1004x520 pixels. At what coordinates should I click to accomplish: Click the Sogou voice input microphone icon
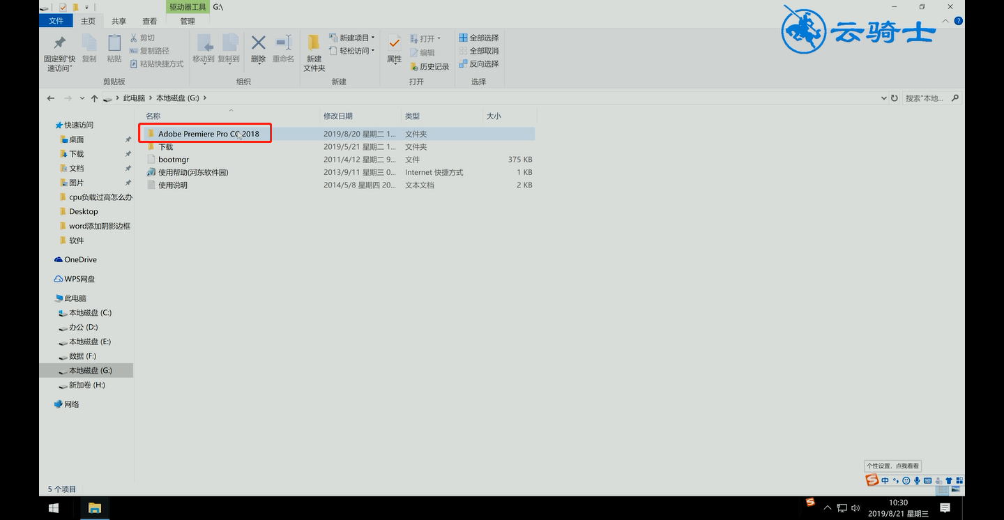tap(917, 480)
